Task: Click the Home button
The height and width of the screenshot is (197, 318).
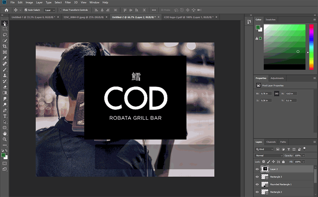Action: click(6, 10)
